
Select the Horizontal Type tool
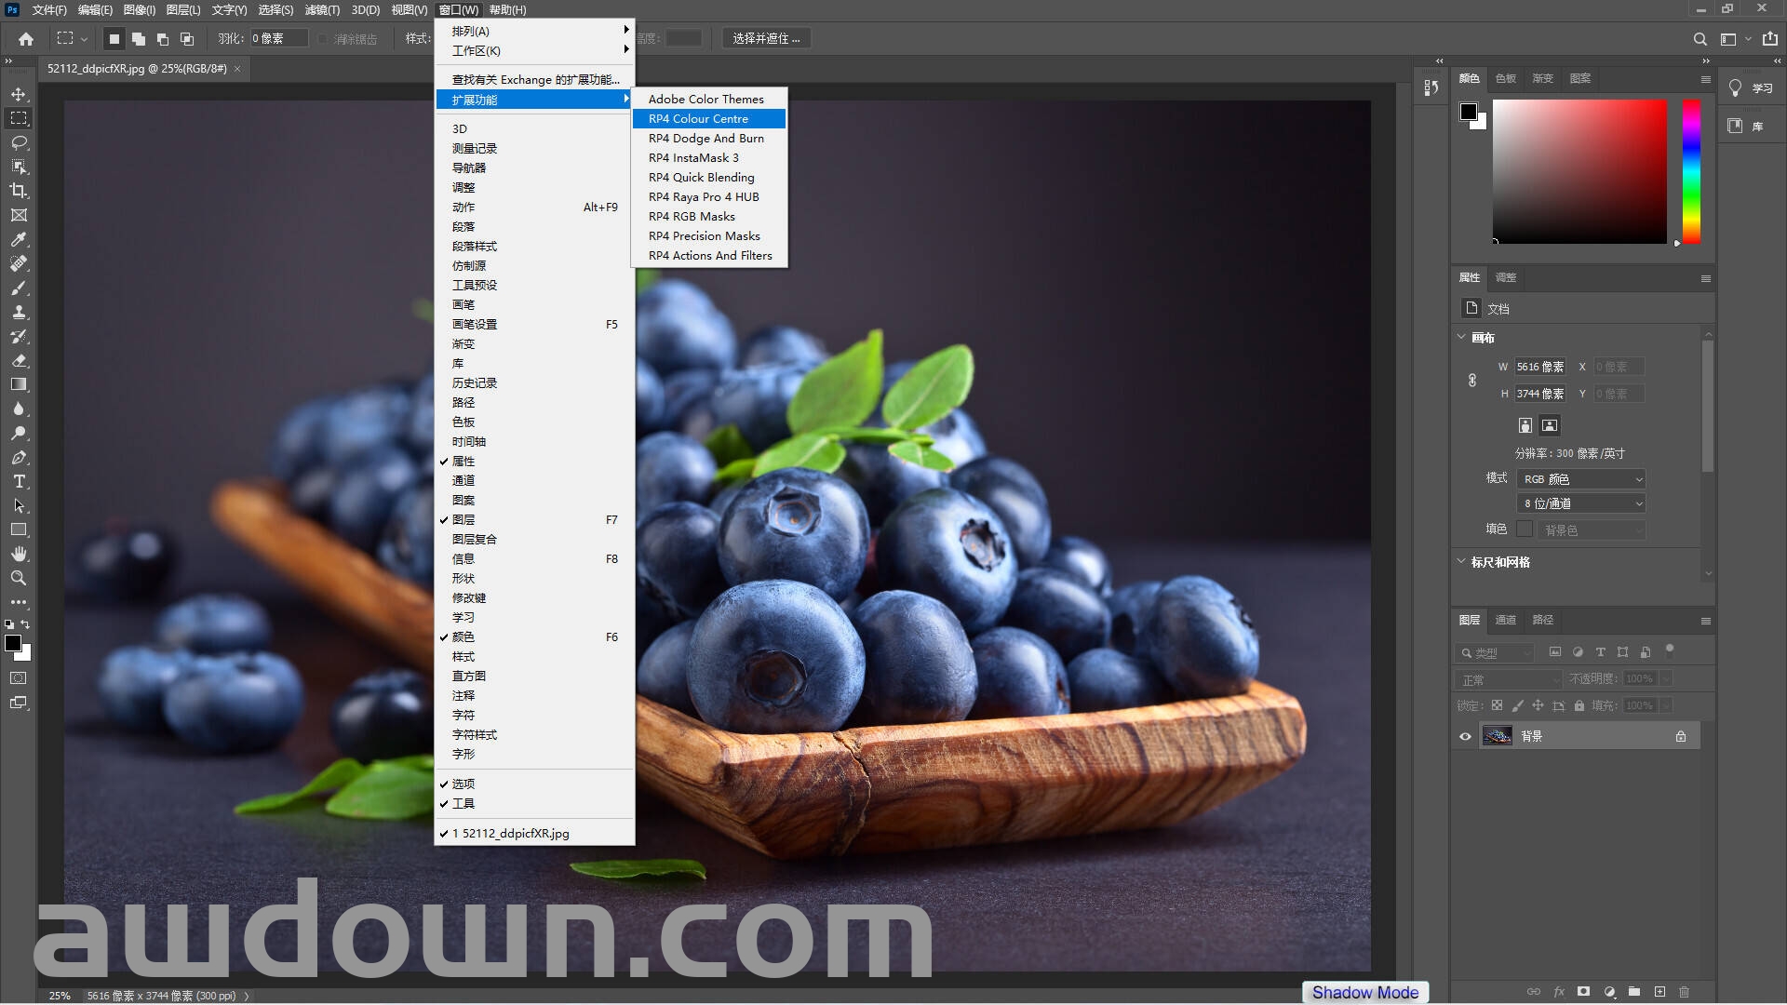click(x=19, y=482)
